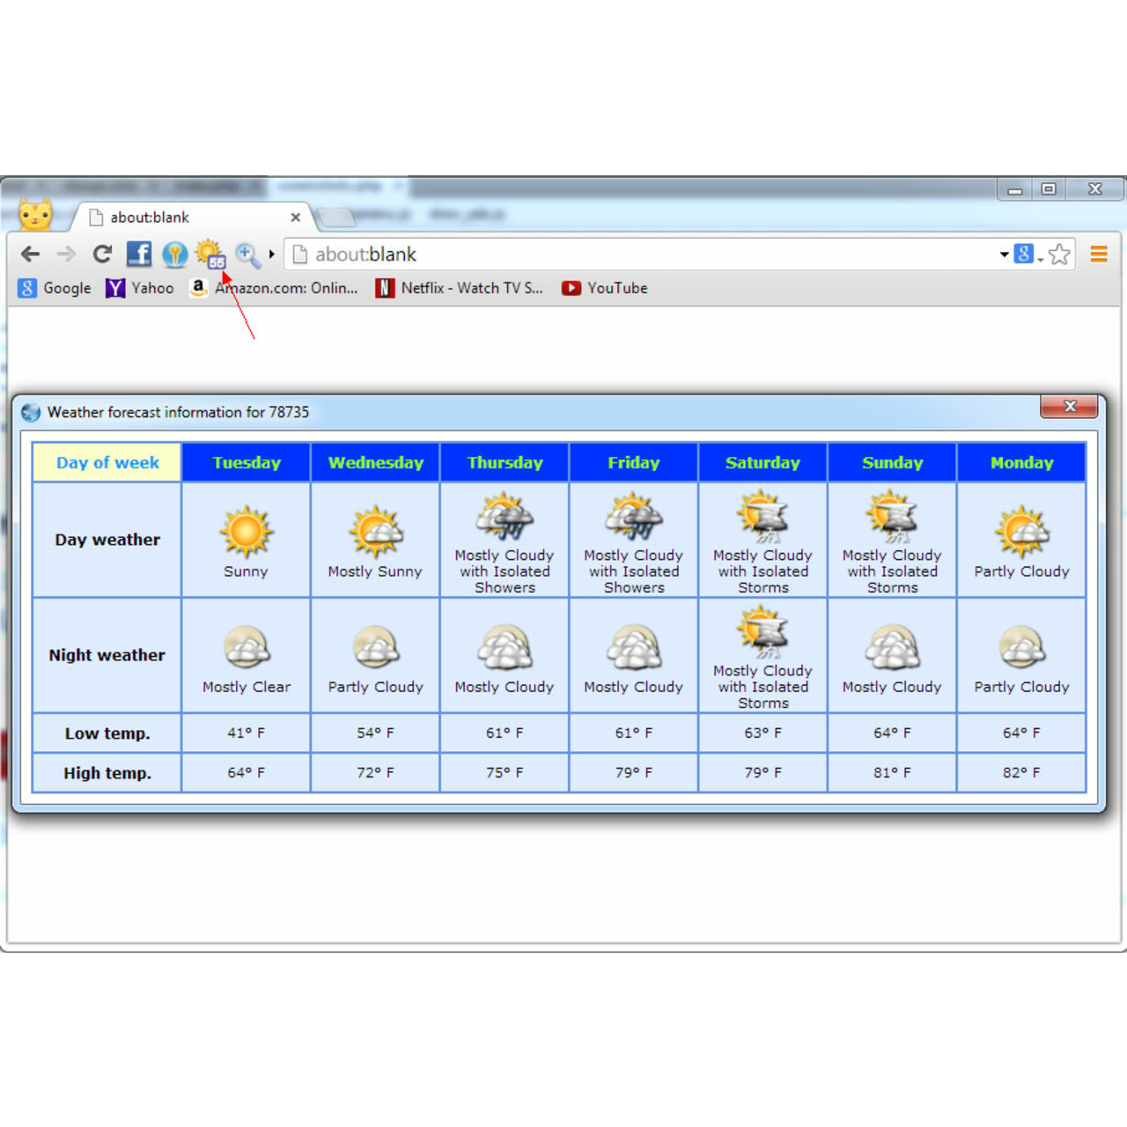Go back to the previous page
The width and height of the screenshot is (1127, 1127).
point(31,254)
